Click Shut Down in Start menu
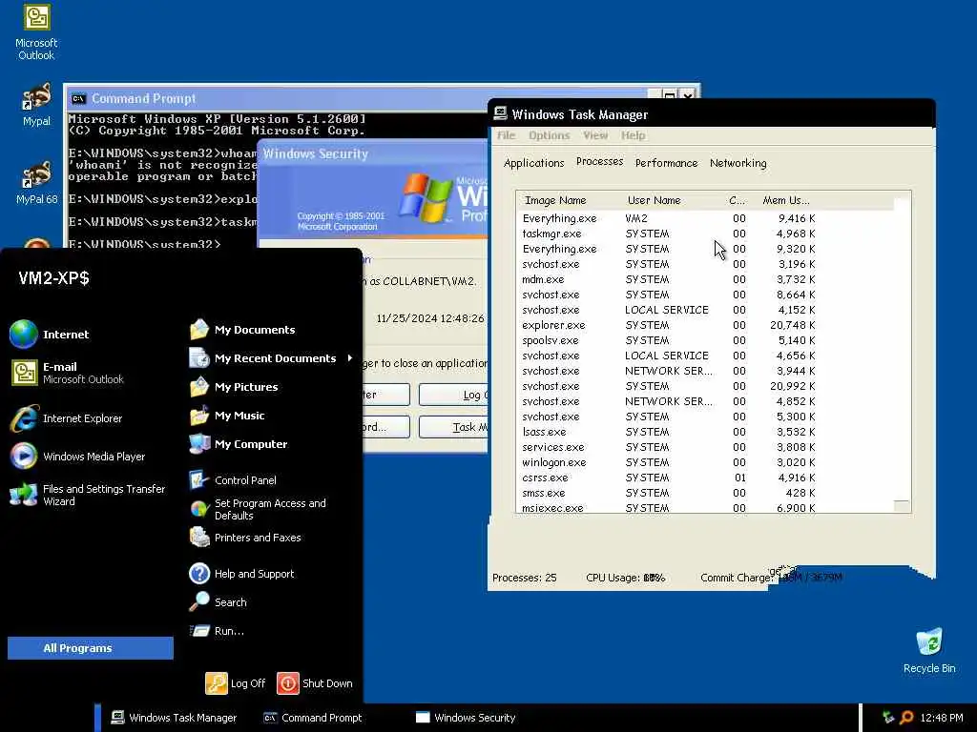 click(x=315, y=682)
